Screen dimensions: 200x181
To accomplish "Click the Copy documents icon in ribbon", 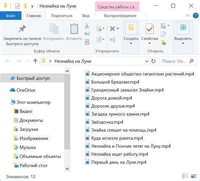I will tap(54, 29).
